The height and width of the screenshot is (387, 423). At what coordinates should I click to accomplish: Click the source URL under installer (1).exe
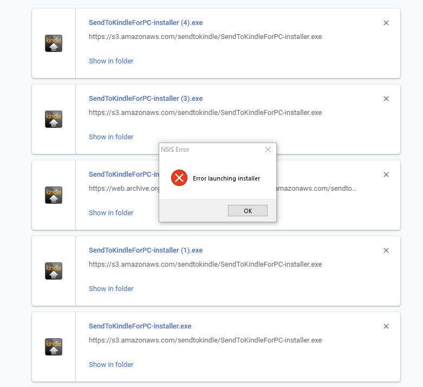point(205,265)
